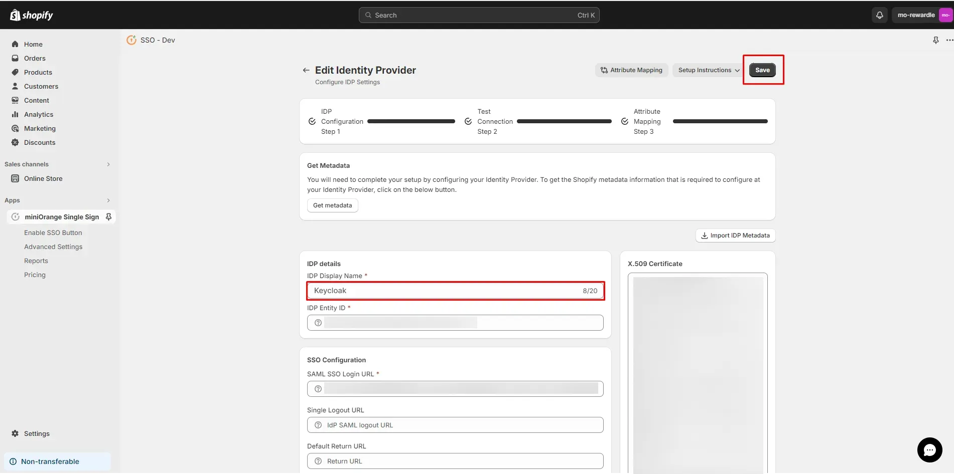Unpin miniOrange app from sidebar

pos(108,217)
